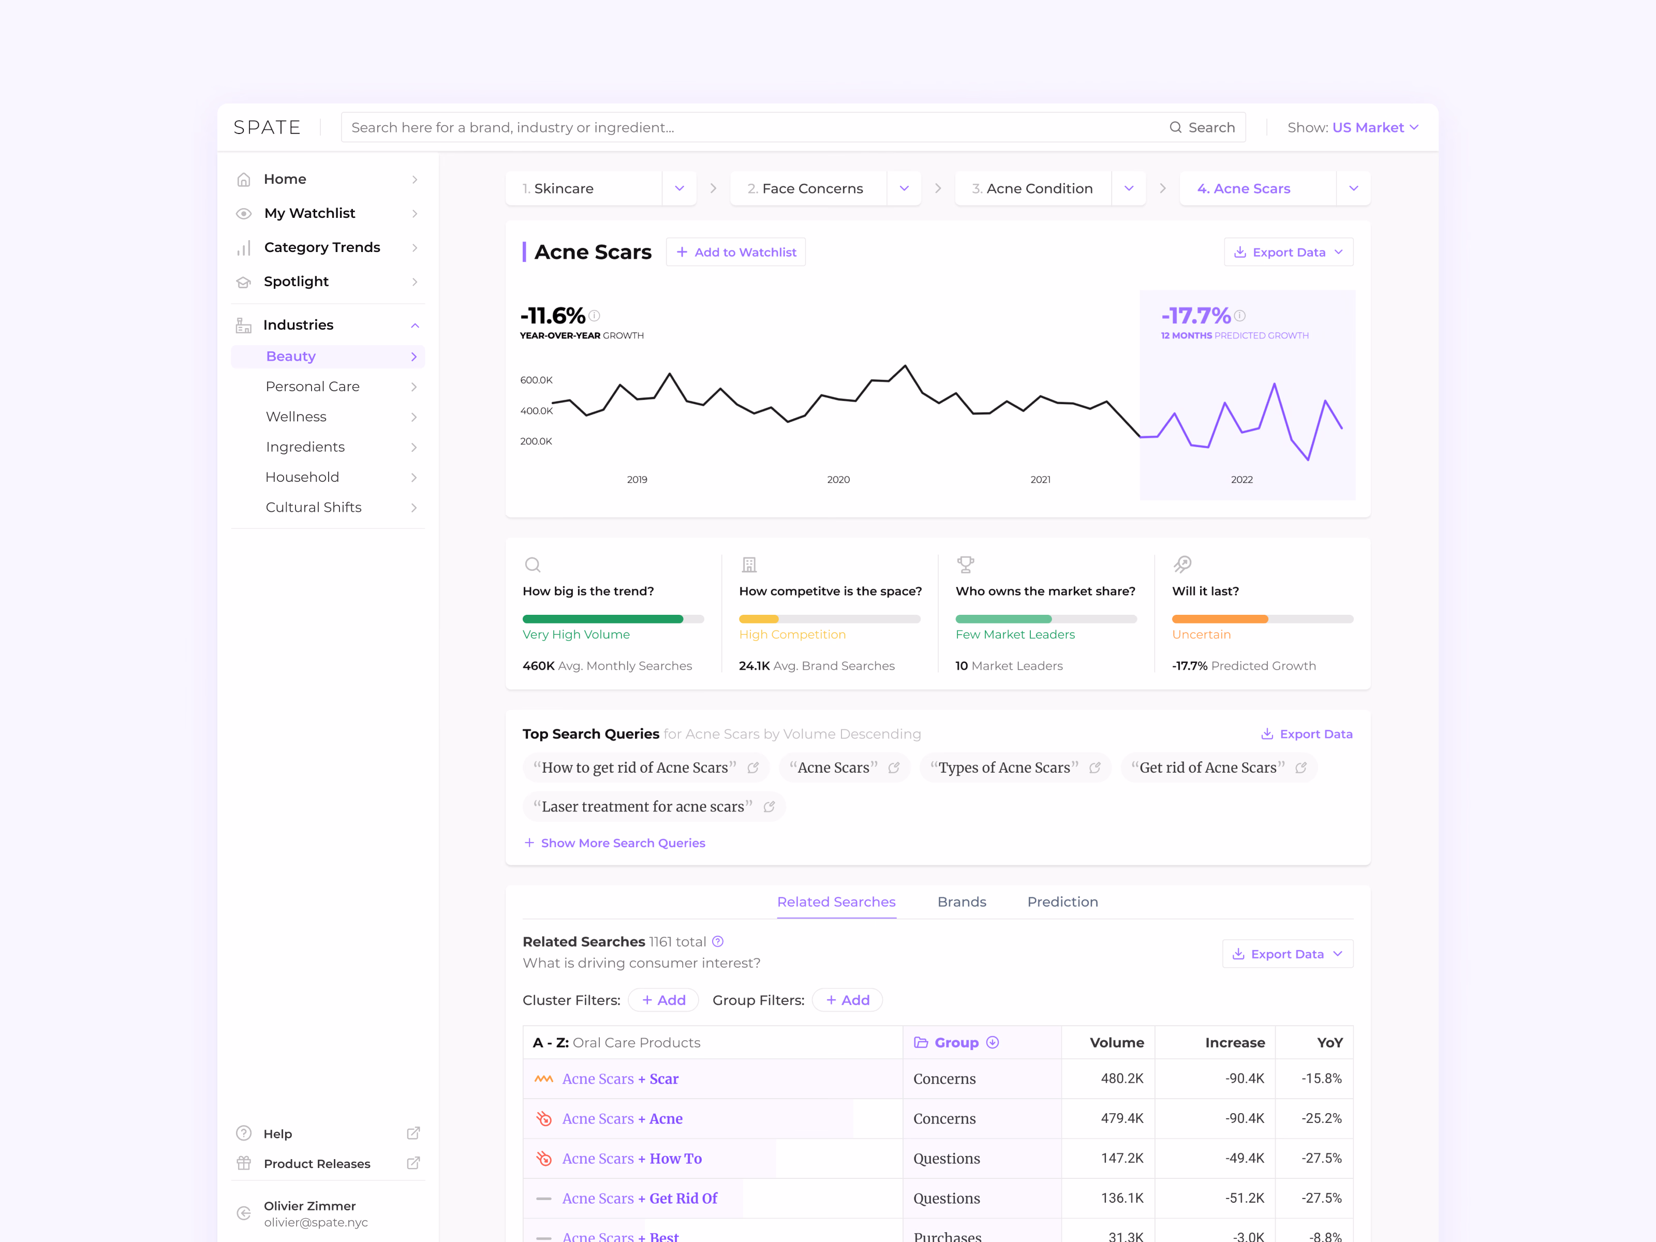The width and height of the screenshot is (1656, 1242).
Task: Open the Acne Scars breadcrumb dropdown
Action: 1354,189
